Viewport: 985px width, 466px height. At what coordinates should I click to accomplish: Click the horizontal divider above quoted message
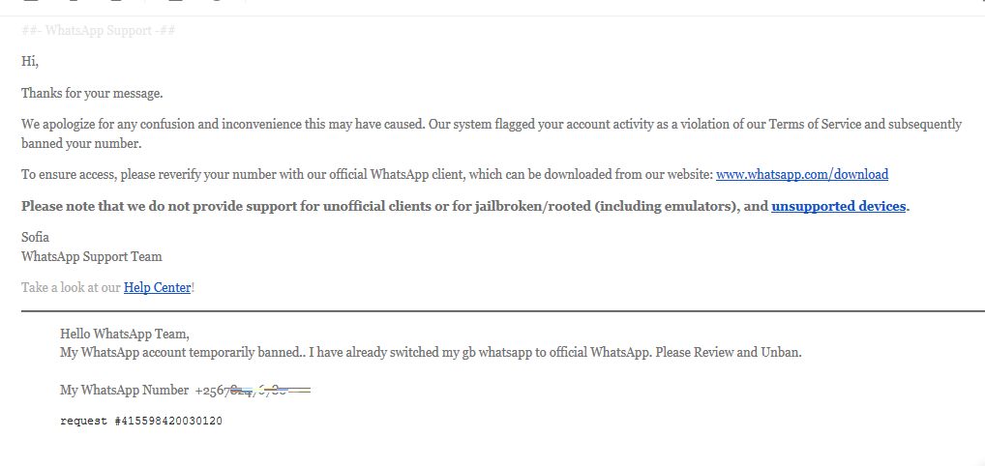tap(503, 310)
